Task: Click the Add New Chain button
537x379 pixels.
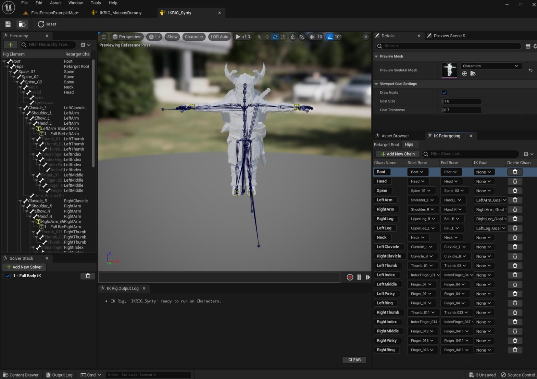Action: click(398, 154)
